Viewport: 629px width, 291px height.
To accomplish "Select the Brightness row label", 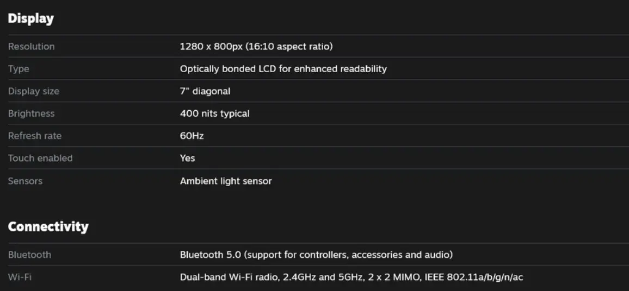I will (32, 113).
